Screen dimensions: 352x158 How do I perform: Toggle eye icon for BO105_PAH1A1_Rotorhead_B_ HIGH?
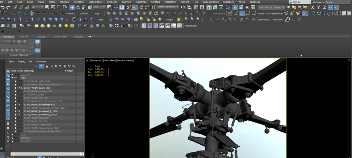(19, 115)
